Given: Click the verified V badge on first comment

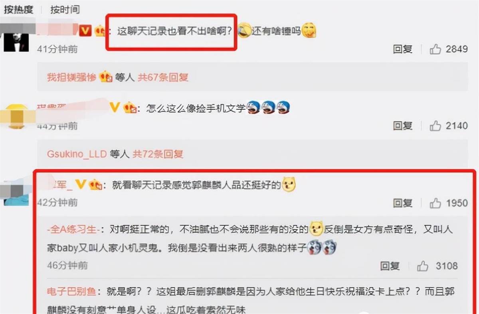Looking at the screenshot, I should pos(85,31).
